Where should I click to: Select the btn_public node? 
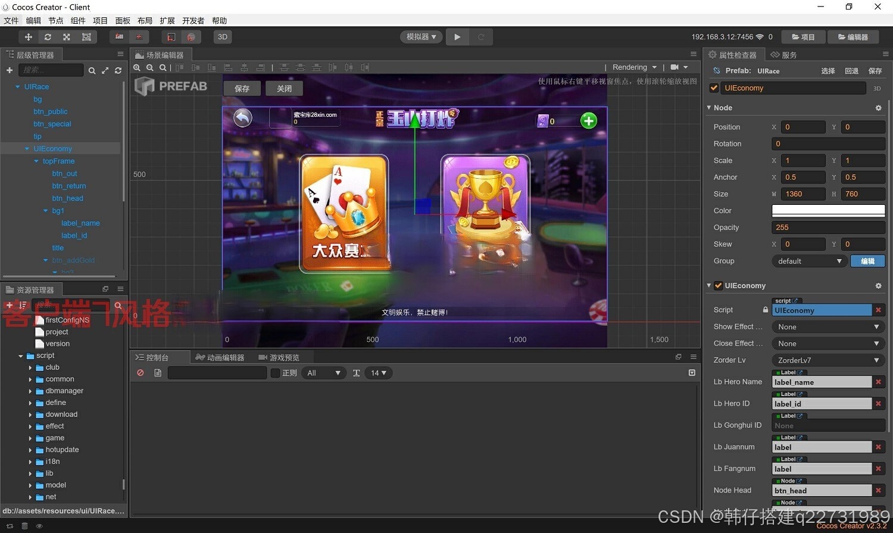click(x=51, y=111)
